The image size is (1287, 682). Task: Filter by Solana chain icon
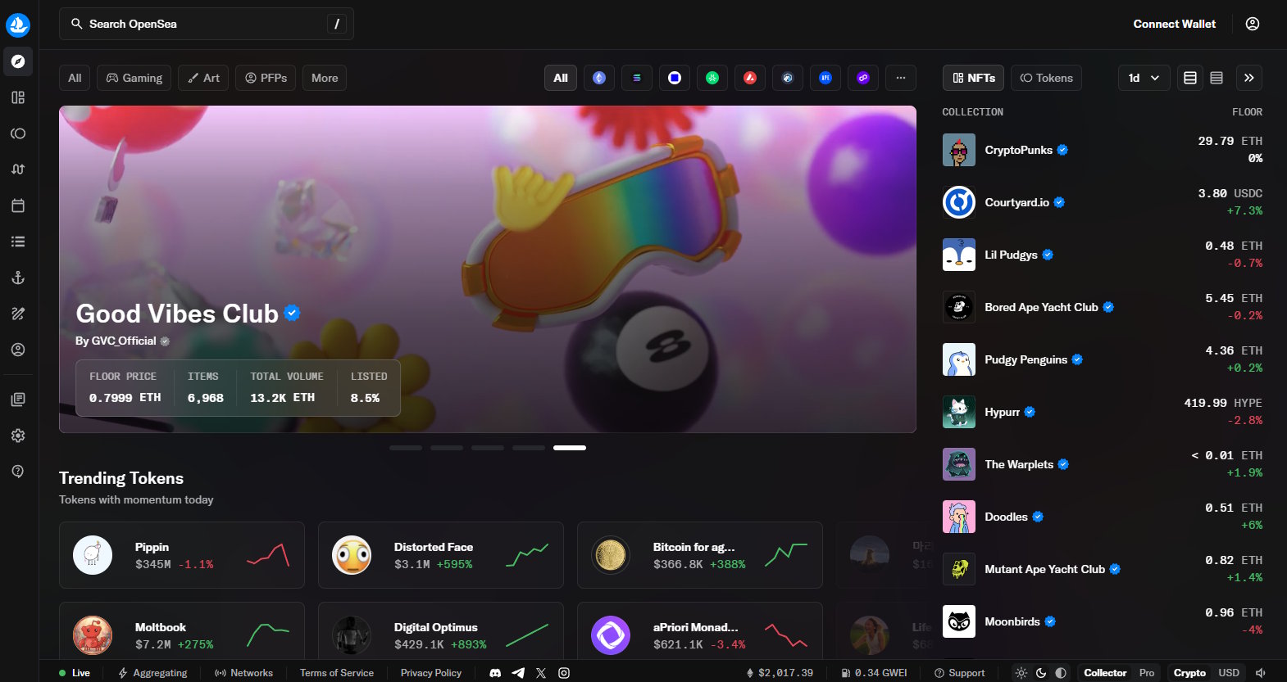[x=637, y=78]
